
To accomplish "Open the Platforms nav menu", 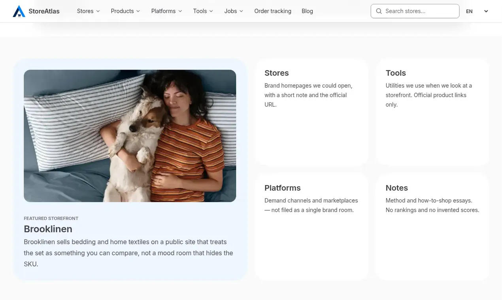I will click(167, 11).
